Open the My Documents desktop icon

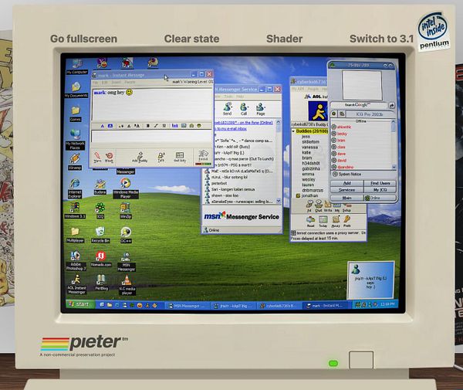pos(76,90)
